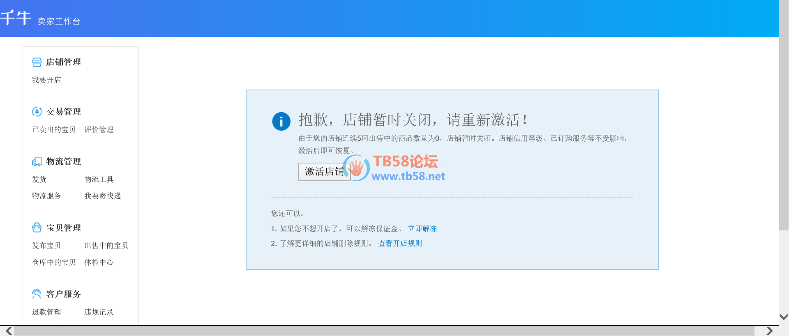The width and height of the screenshot is (789, 336).
Task: Go to 物流服务
Action: pos(46,196)
